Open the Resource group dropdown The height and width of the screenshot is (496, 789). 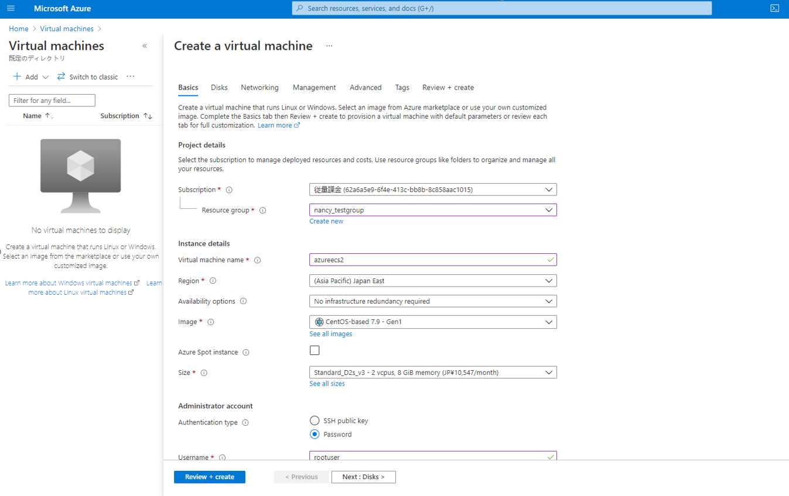click(433, 210)
